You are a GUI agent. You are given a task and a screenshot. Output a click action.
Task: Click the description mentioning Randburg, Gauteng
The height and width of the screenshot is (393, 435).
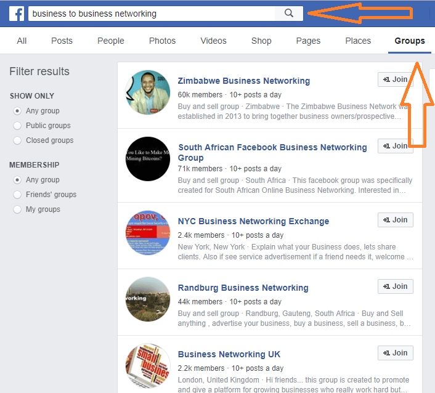[x=294, y=318]
